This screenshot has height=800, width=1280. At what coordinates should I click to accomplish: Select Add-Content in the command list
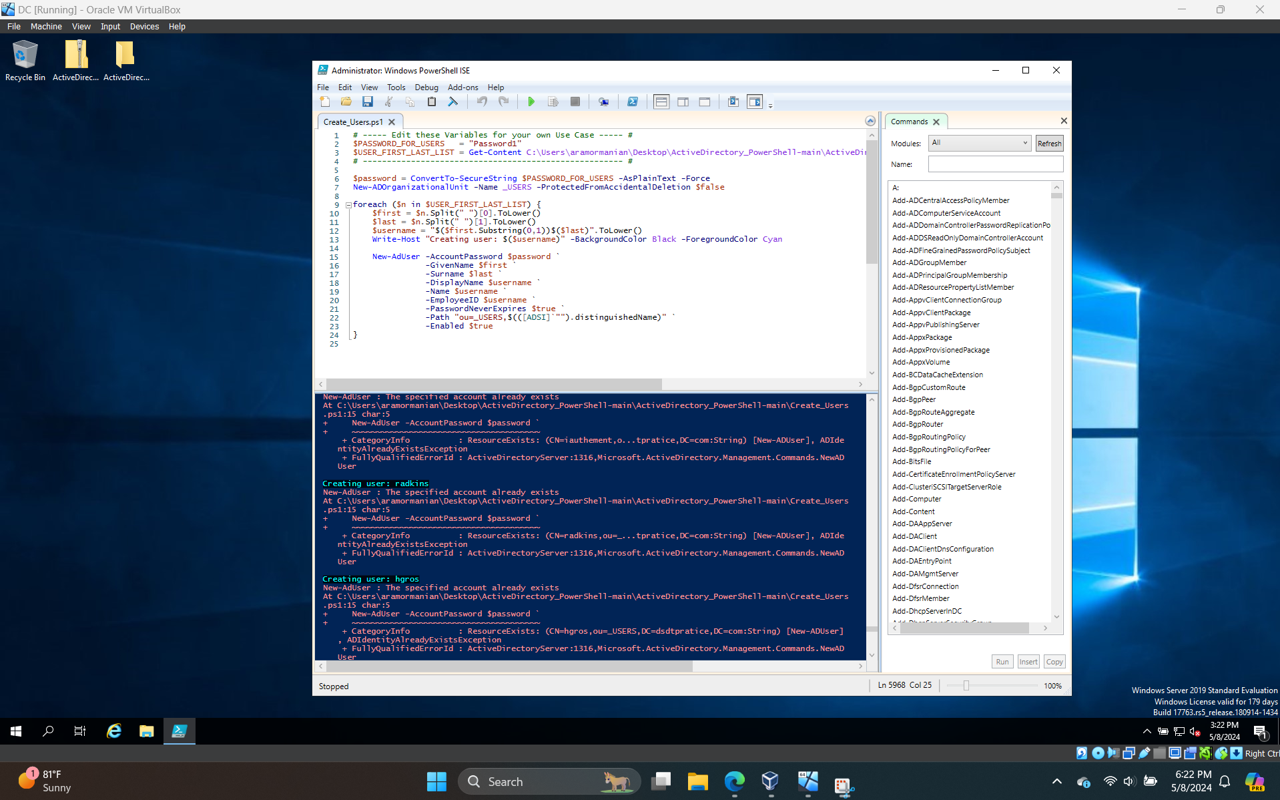(913, 512)
